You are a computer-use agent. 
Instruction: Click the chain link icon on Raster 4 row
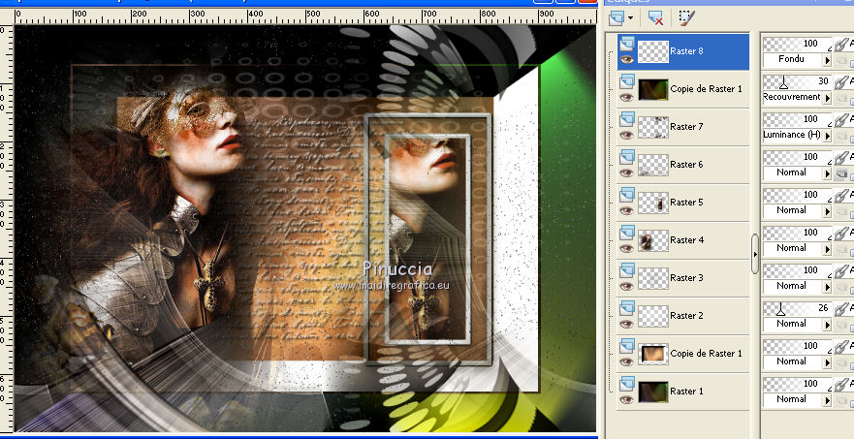[841, 234]
